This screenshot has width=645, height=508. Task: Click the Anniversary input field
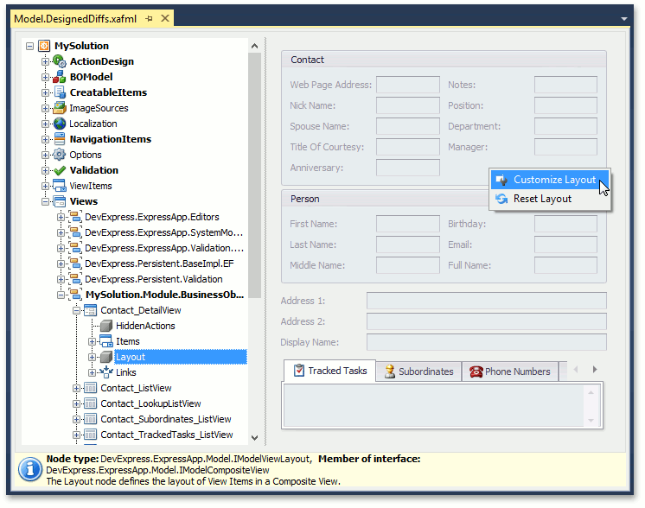coord(407,168)
